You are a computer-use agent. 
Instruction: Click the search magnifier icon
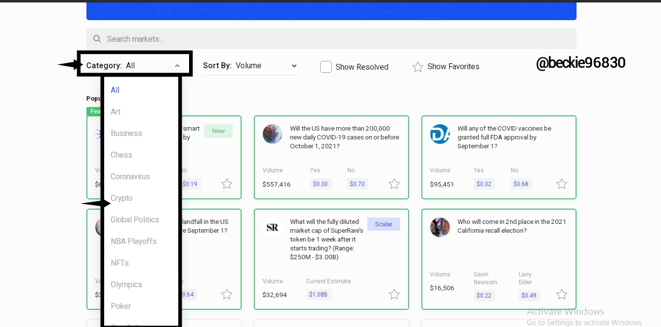coord(97,39)
